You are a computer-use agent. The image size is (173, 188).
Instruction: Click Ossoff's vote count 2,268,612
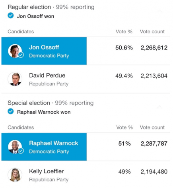click(x=154, y=47)
